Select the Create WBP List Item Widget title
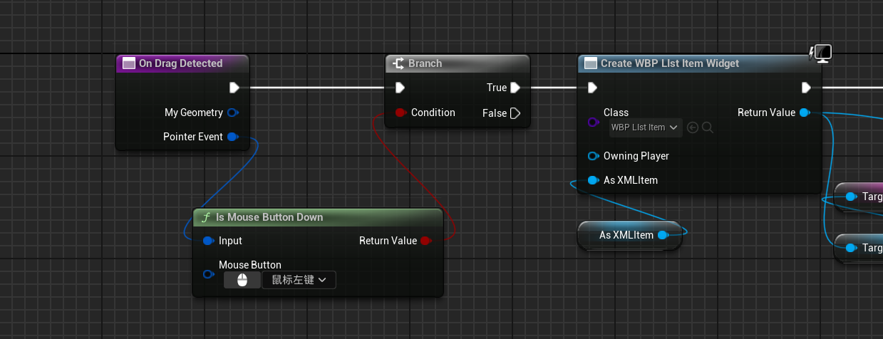Image resolution: width=883 pixels, height=339 pixels. pyautogui.click(x=670, y=63)
